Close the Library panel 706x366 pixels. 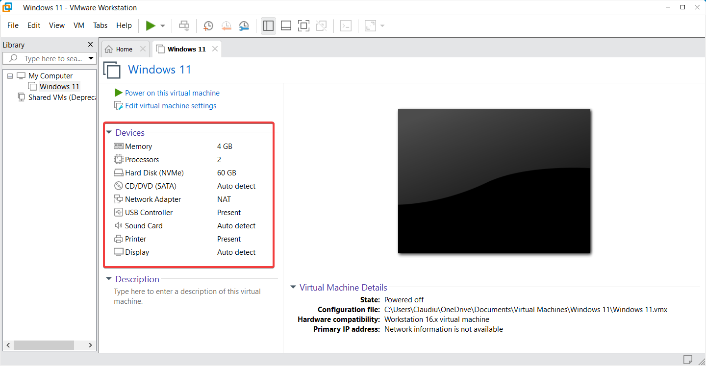90,45
